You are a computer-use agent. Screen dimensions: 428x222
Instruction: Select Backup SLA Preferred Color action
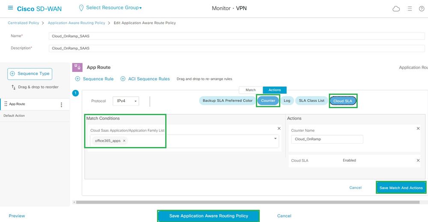tap(227, 101)
